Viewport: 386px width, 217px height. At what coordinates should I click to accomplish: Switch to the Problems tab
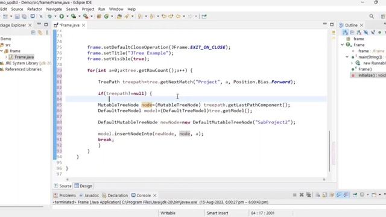pyautogui.click(x=65, y=195)
